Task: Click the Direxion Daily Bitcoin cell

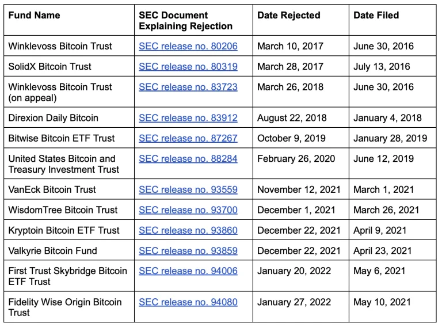Action: point(53,118)
